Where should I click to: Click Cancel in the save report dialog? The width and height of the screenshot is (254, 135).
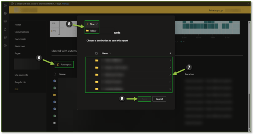[x=159, y=99]
